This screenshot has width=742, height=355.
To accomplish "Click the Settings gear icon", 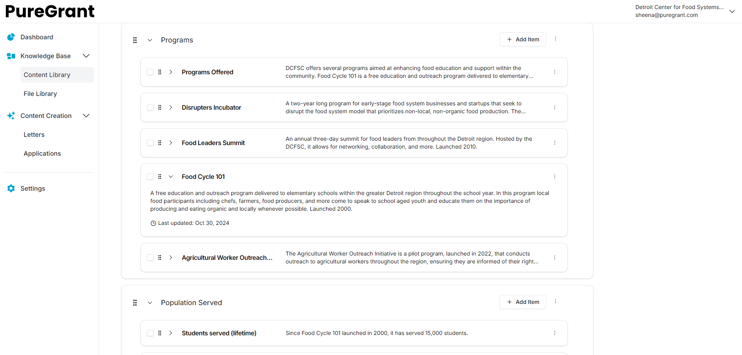I will [11, 188].
